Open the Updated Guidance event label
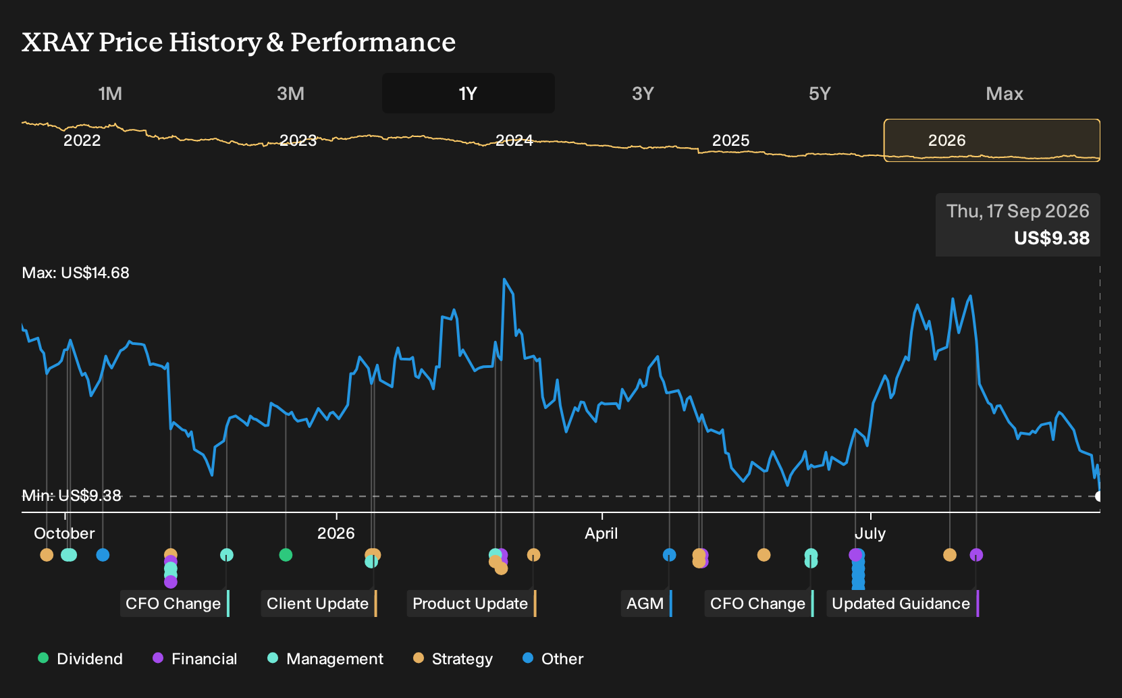The width and height of the screenshot is (1122, 698). point(902,603)
